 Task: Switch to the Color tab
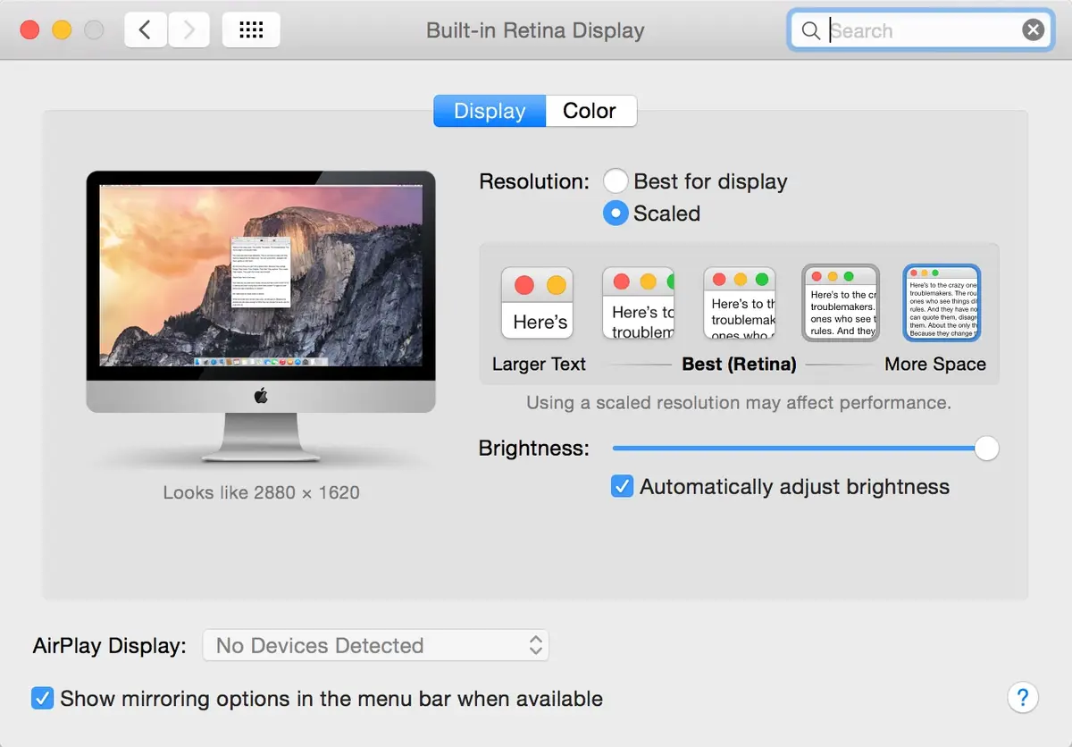tap(590, 111)
